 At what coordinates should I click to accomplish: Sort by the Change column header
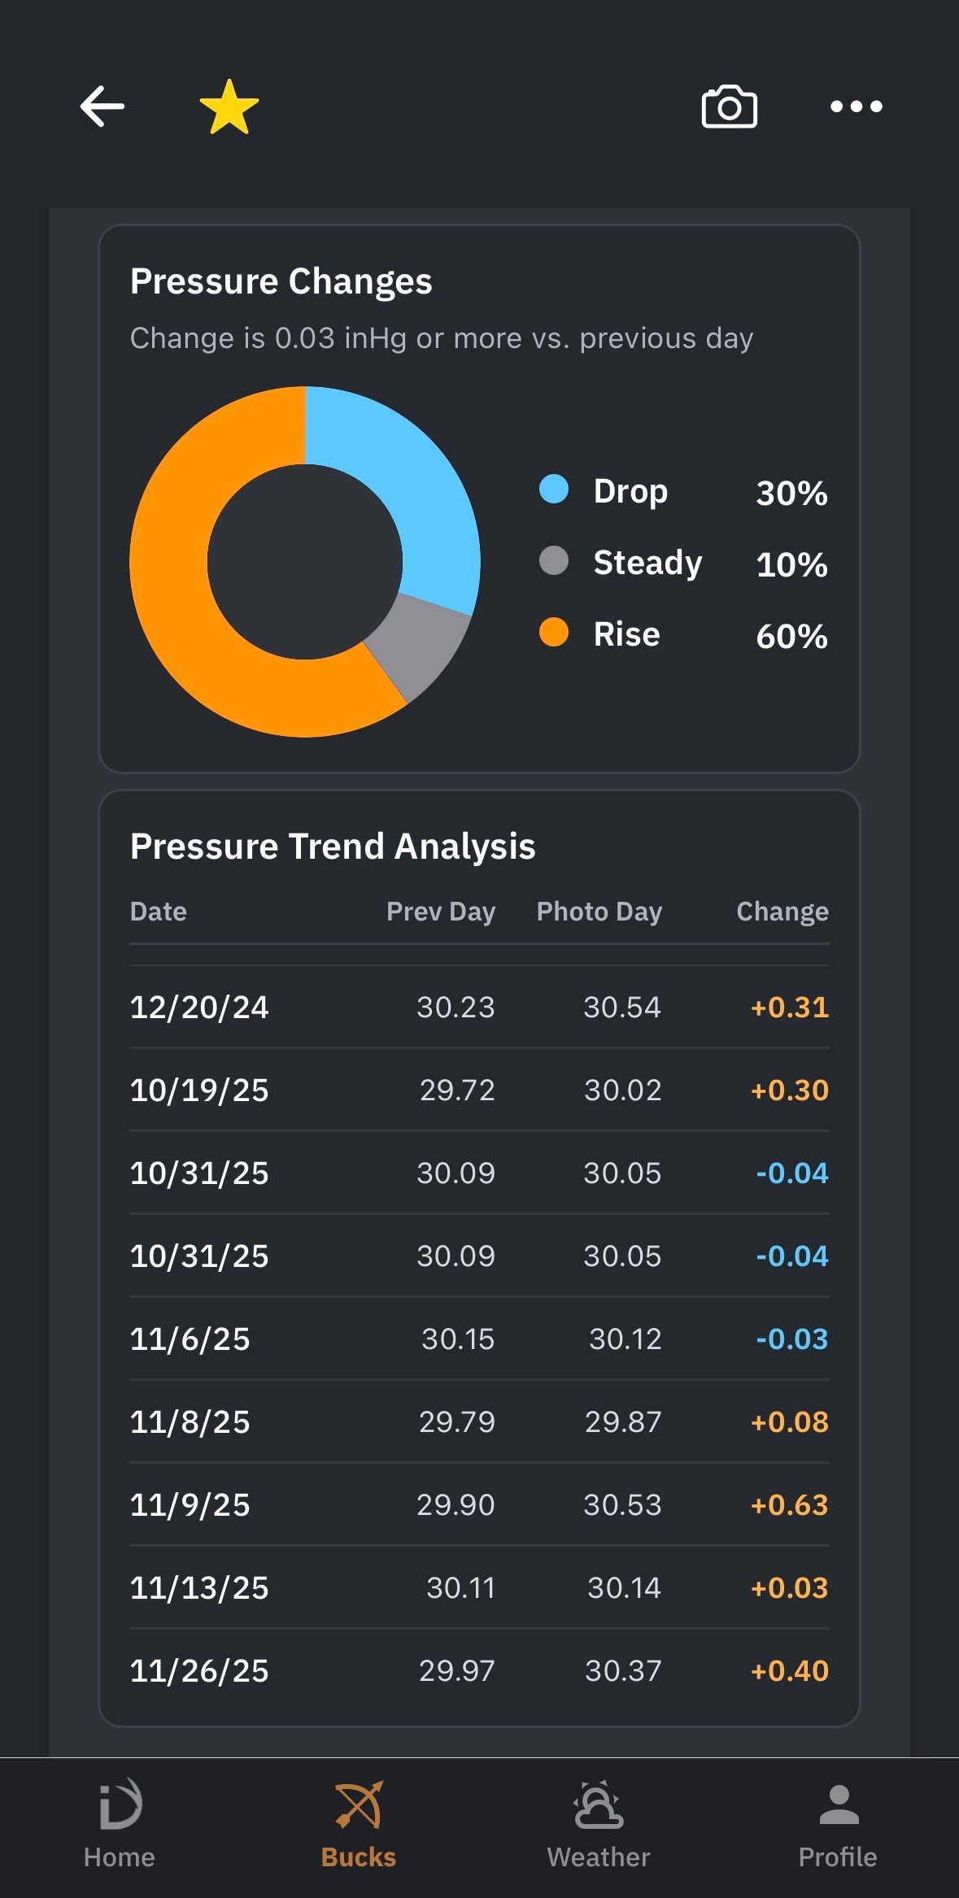pyautogui.click(x=782, y=912)
